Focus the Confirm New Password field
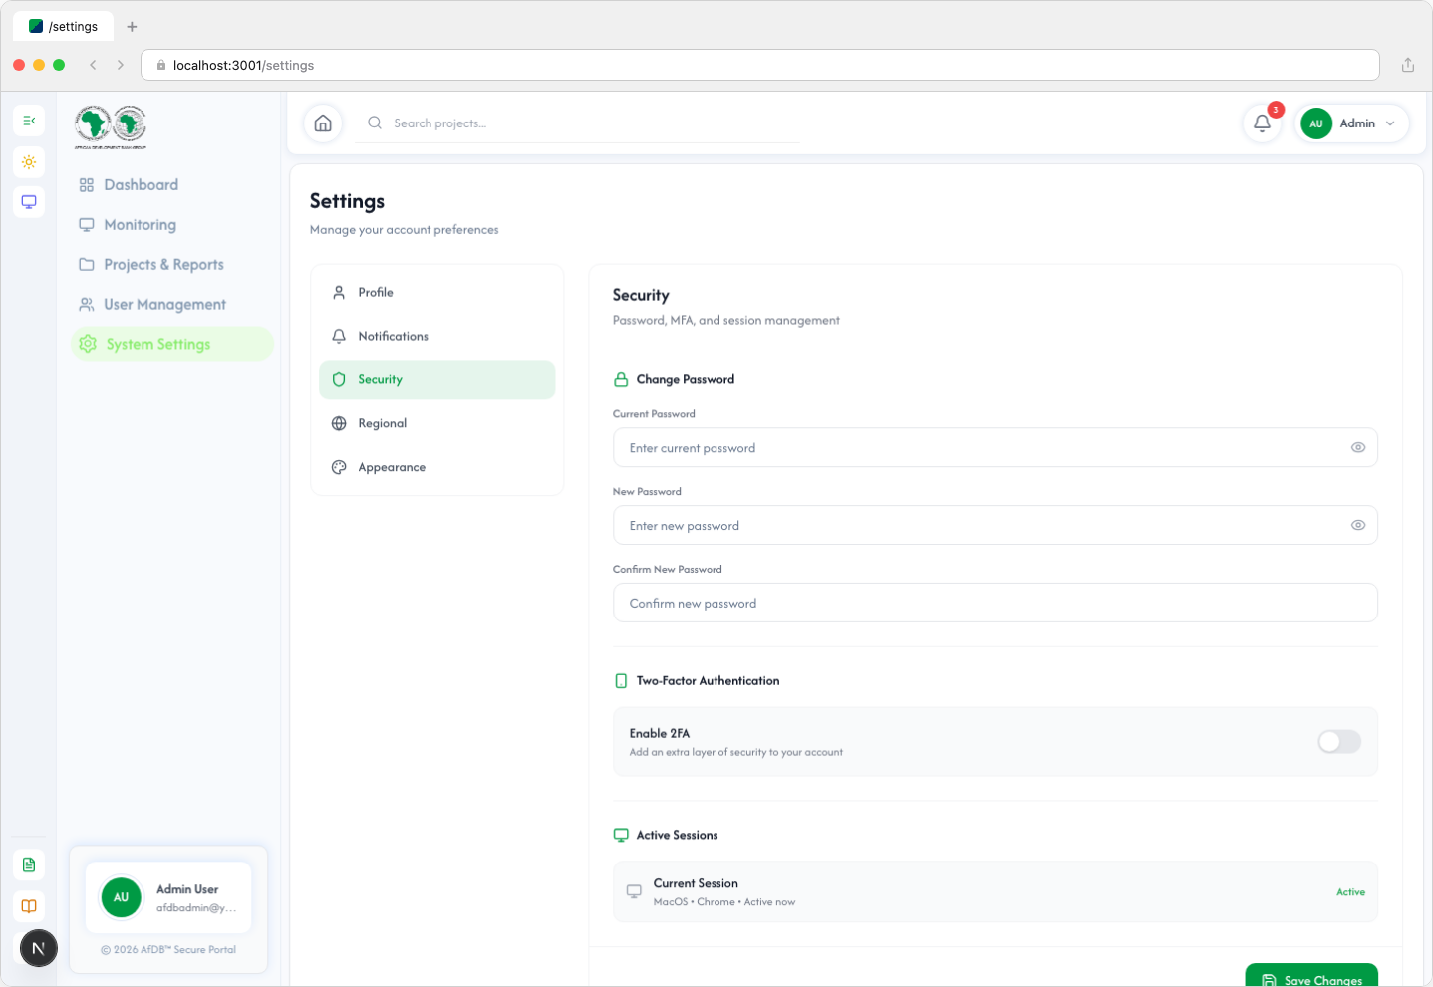The width and height of the screenshot is (1433, 987). (996, 603)
